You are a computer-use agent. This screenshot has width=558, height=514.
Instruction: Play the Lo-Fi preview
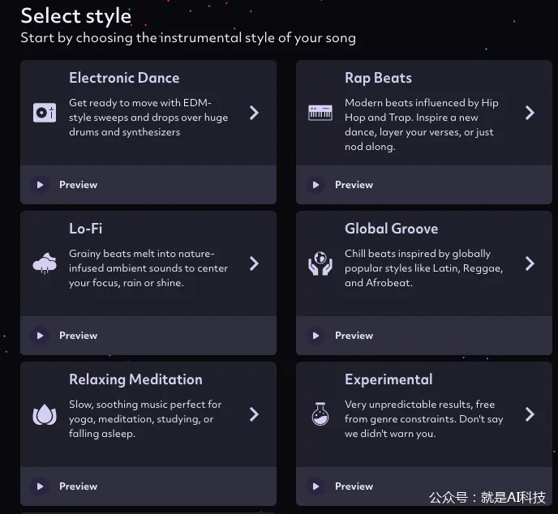tap(41, 336)
